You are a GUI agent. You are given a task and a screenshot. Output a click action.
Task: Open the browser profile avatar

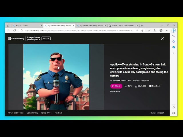tap(161, 31)
